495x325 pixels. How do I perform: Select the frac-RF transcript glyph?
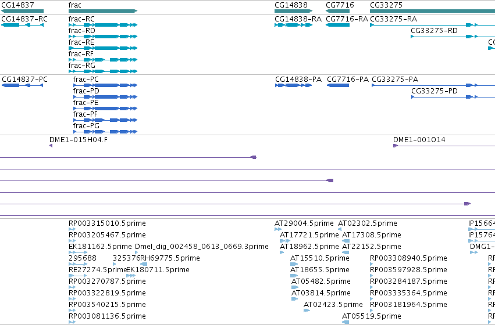(x=103, y=60)
